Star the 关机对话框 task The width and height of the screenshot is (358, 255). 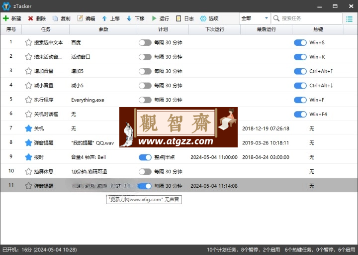[x=28, y=114]
